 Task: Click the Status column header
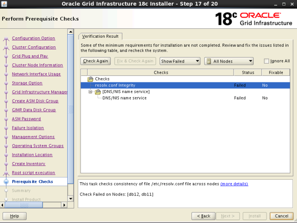[x=248, y=72]
